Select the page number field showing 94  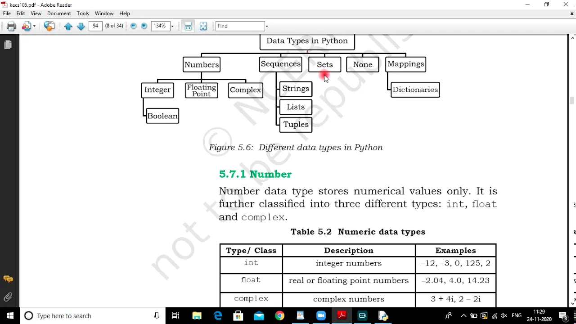click(x=95, y=26)
